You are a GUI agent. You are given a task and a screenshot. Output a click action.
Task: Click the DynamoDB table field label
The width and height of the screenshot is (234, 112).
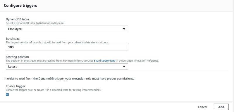[x=18, y=19]
